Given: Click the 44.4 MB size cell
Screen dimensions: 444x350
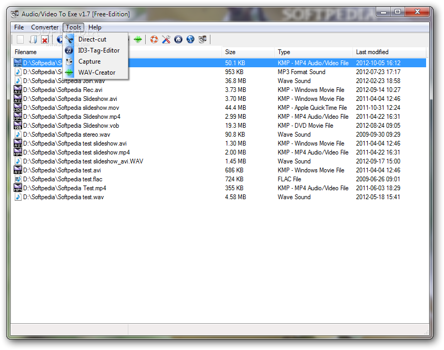Looking at the screenshot, I should [235, 108].
